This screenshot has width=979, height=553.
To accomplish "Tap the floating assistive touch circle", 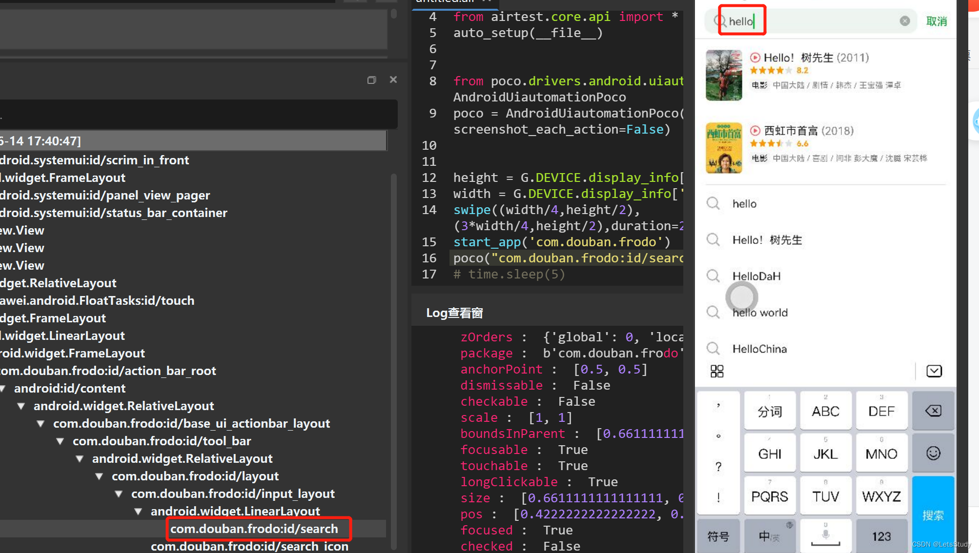I will pos(741,297).
